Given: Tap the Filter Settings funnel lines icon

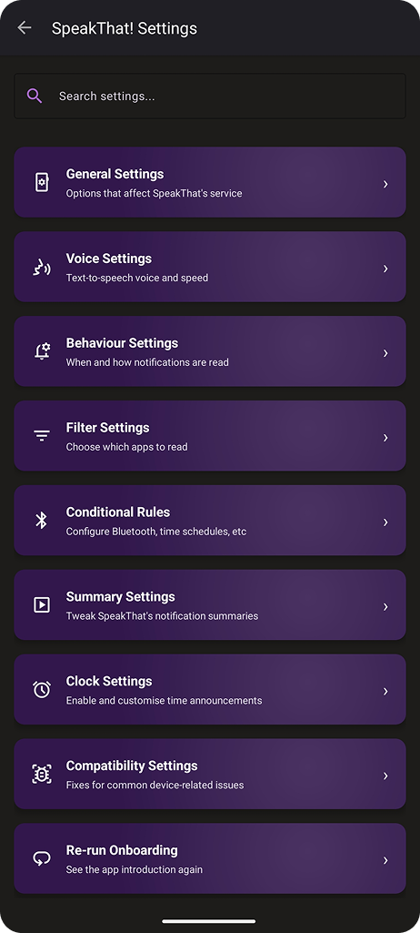Looking at the screenshot, I should click(42, 436).
